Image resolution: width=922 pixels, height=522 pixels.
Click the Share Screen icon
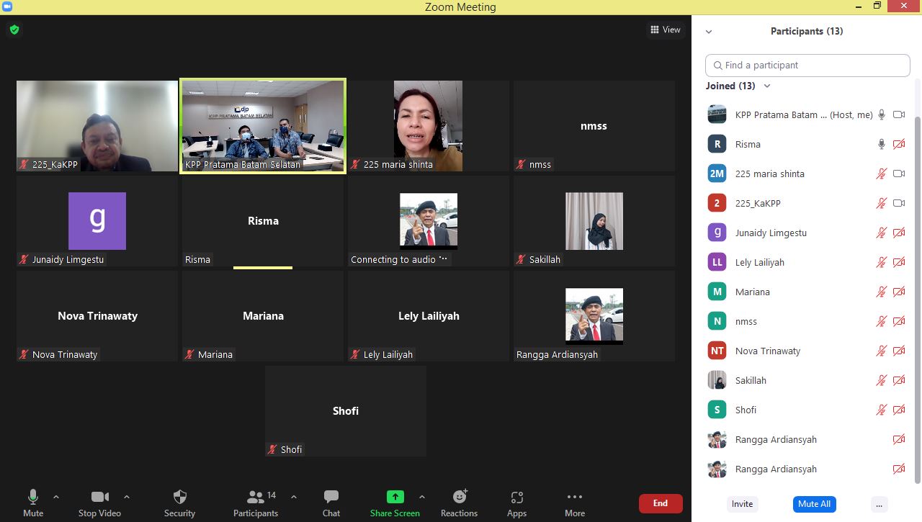click(395, 497)
